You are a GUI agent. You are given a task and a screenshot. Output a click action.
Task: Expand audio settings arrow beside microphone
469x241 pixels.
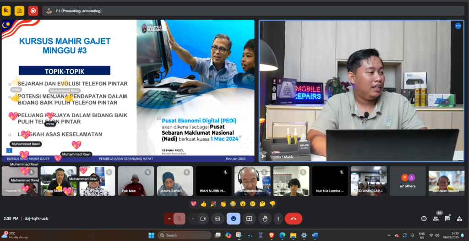169,219
